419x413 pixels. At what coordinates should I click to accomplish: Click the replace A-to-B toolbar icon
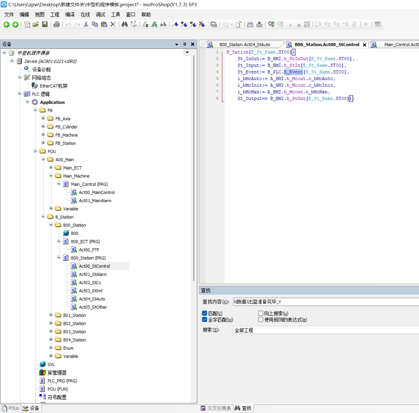[x=134, y=24]
